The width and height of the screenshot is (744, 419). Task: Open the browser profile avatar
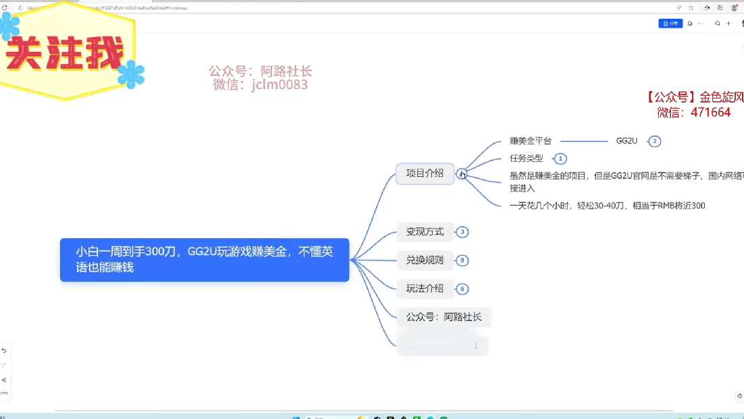[x=735, y=7]
